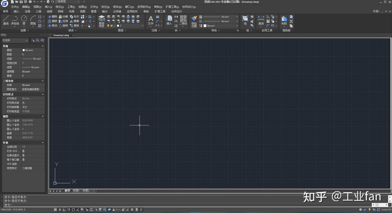Open the 格式 menu in menu bar

pyautogui.click(x=59, y=7)
